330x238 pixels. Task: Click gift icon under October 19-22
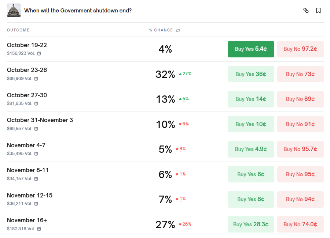[39, 53]
